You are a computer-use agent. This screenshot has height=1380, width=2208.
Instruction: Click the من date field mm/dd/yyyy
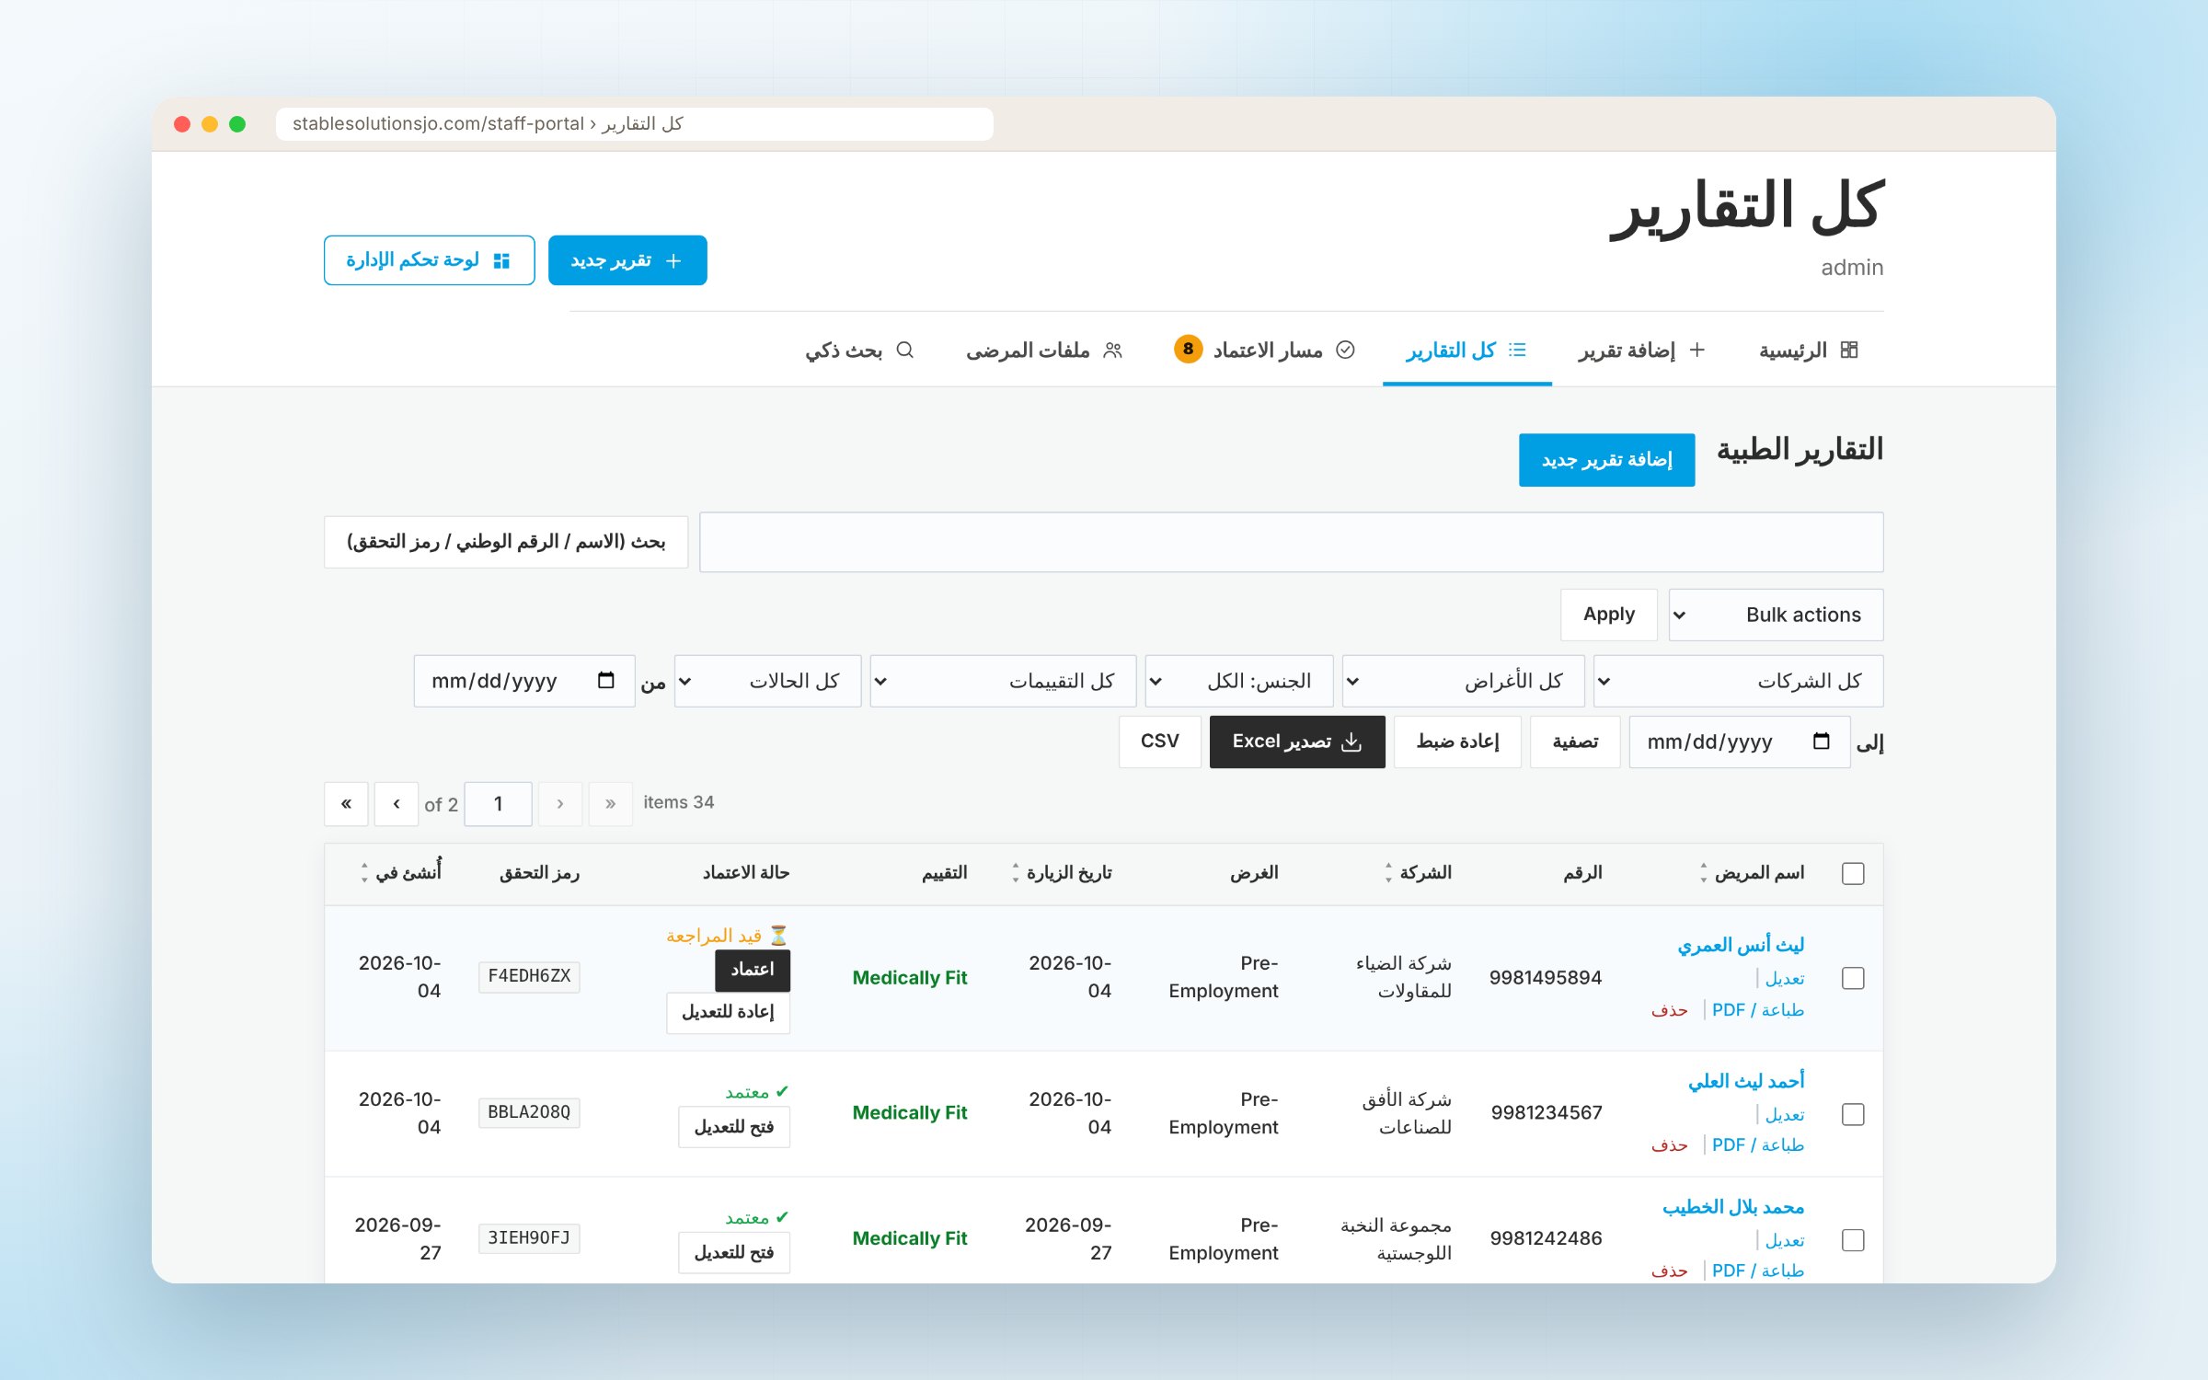[523, 681]
